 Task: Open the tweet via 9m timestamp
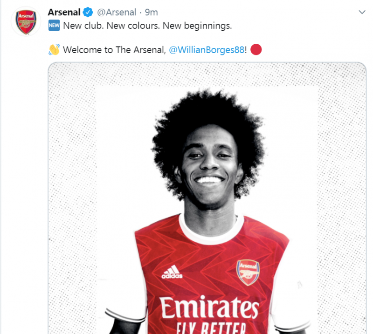(152, 12)
